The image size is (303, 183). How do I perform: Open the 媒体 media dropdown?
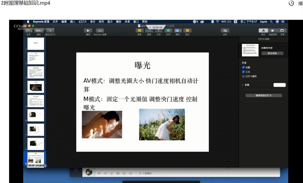178,31
